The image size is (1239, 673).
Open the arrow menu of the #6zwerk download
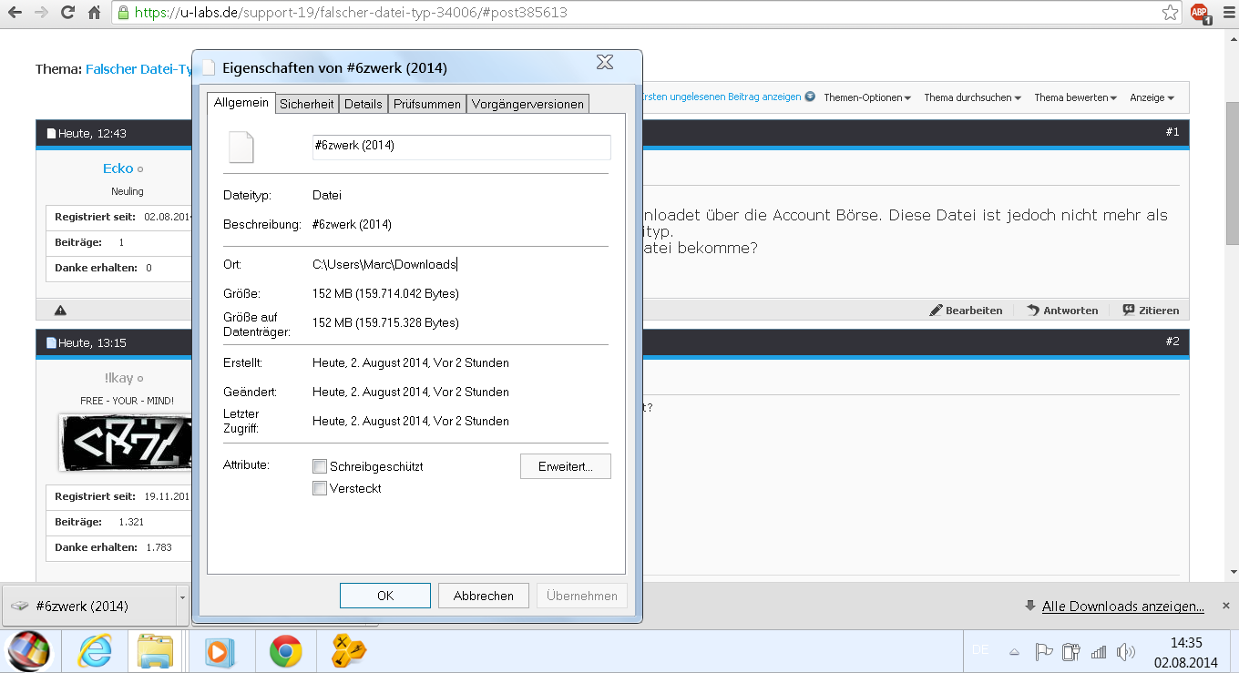tap(182, 598)
